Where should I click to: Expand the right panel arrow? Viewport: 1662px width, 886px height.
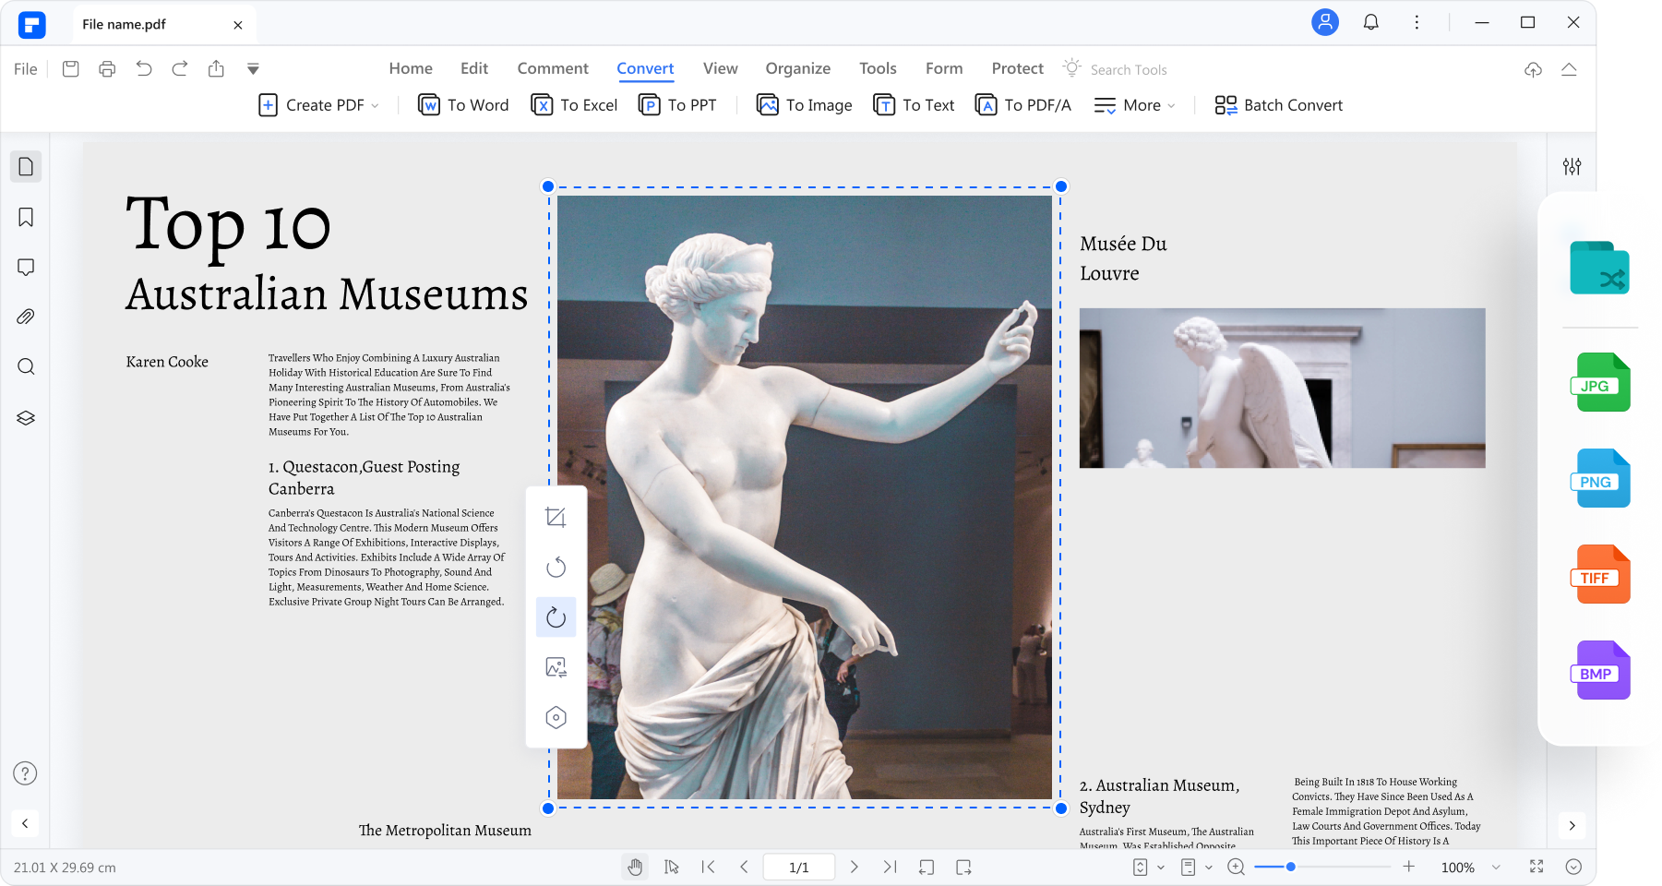click(1572, 825)
